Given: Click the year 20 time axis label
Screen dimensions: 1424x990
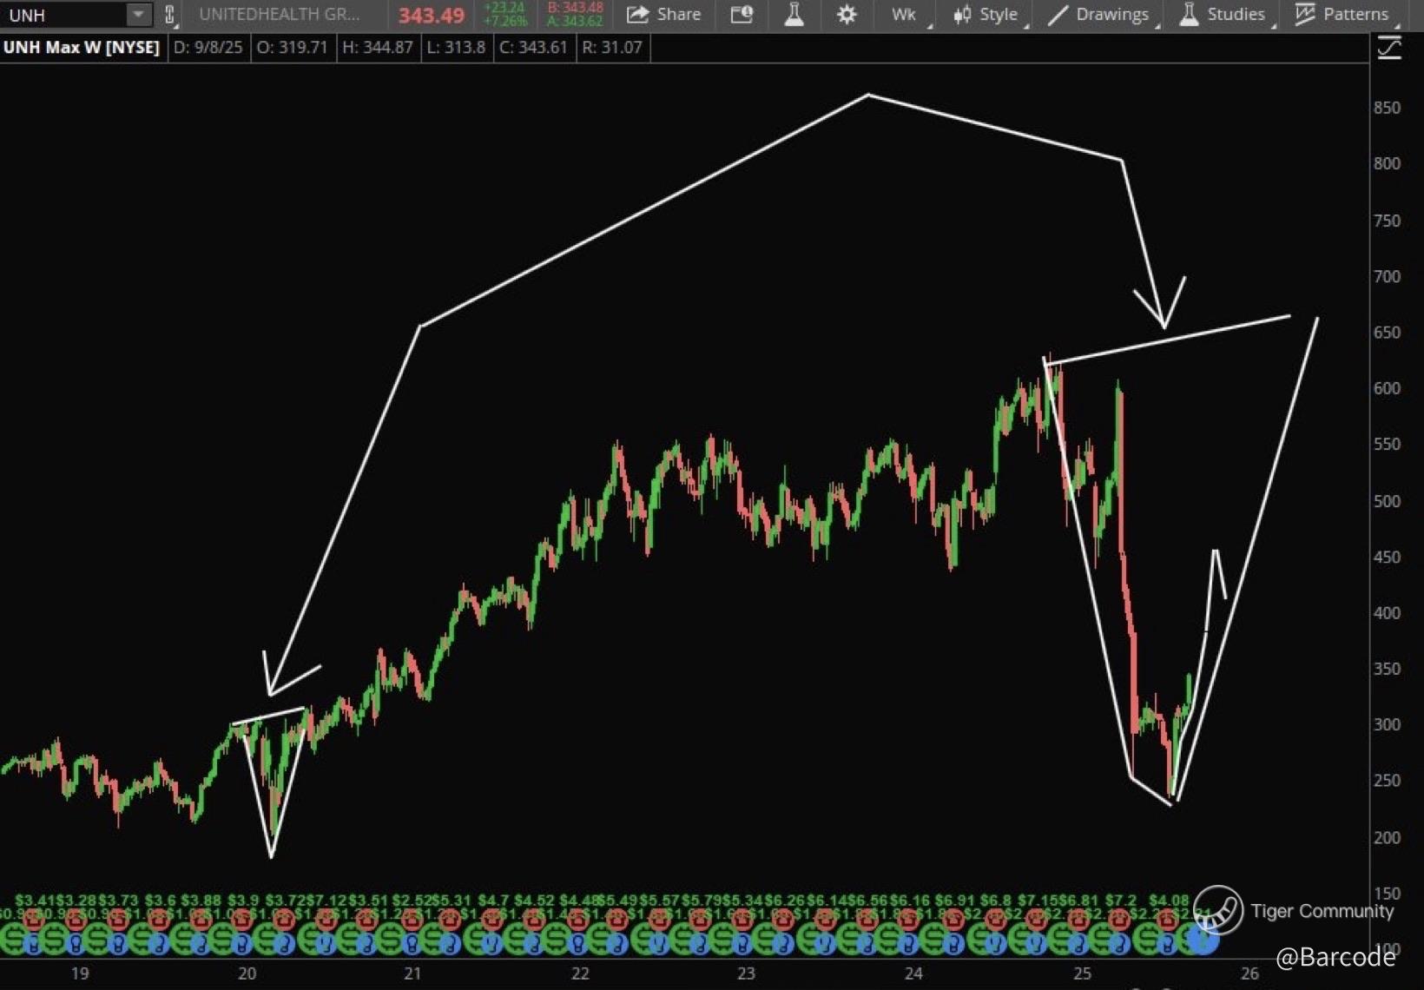Looking at the screenshot, I should 247,973.
